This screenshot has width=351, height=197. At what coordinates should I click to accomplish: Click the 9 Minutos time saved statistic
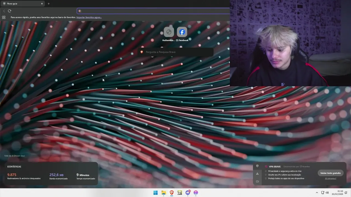86,176
